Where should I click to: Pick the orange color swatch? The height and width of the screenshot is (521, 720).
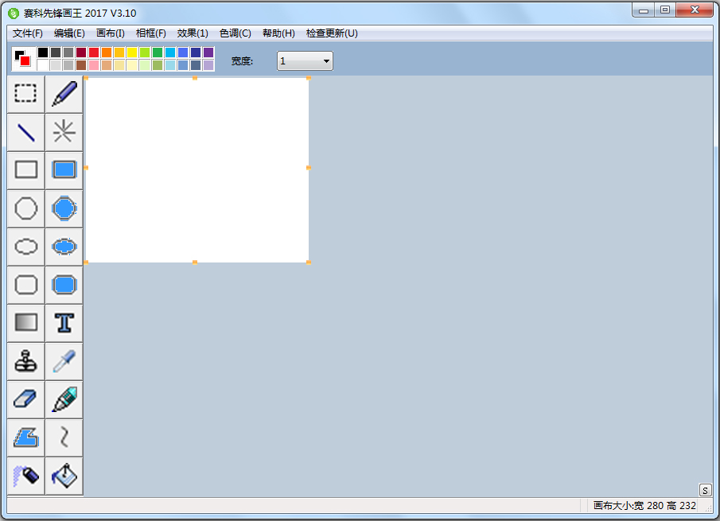pyautogui.click(x=107, y=52)
